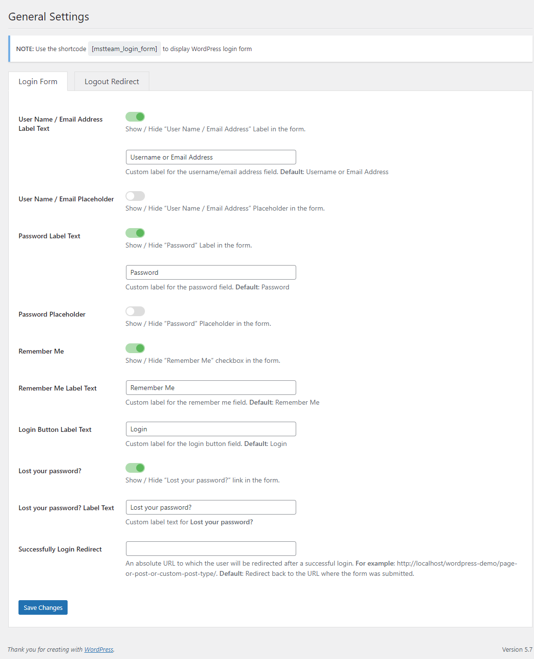Click the Successfully Login Redirect URL field
Screen dimensions: 534x659
(x=211, y=548)
